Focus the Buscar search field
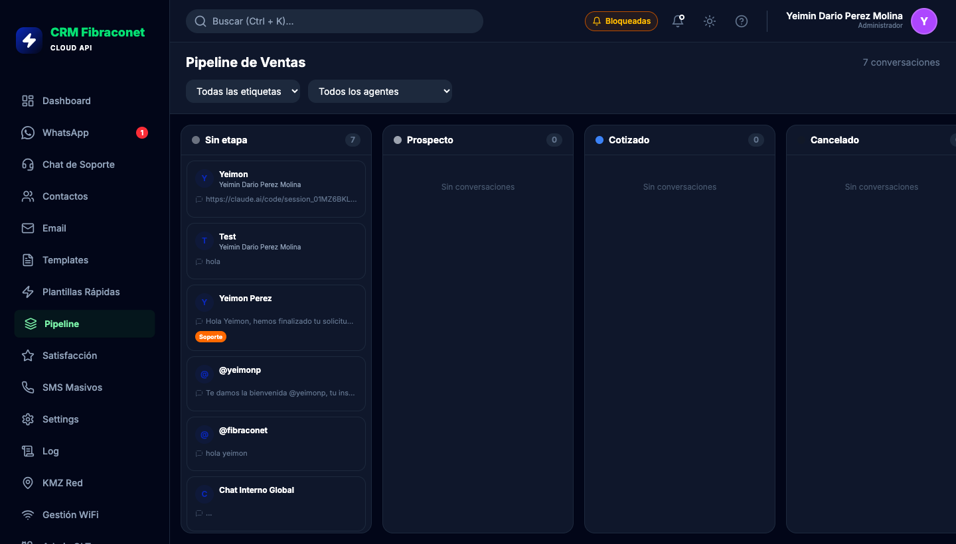 [x=335, y=21]
